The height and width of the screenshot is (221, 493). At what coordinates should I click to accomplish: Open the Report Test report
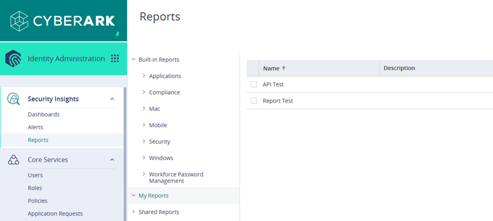(x=278, y=101)
